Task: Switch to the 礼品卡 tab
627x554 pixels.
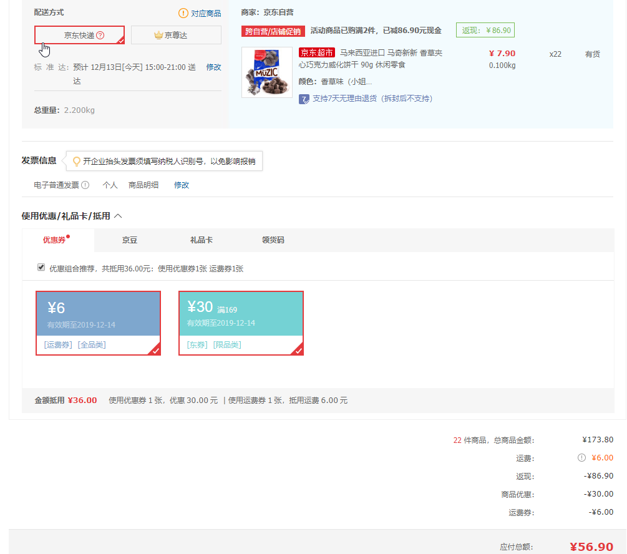Action: pyautogui.click(x=201, y=240)
